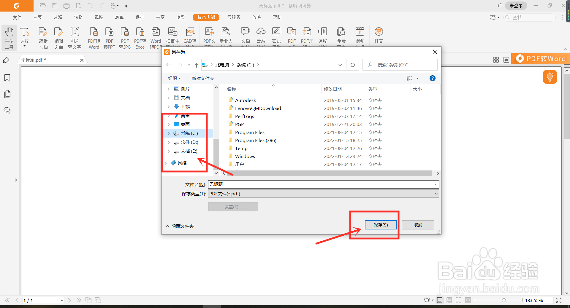Click the print icon in quick access toolbar

66,6
